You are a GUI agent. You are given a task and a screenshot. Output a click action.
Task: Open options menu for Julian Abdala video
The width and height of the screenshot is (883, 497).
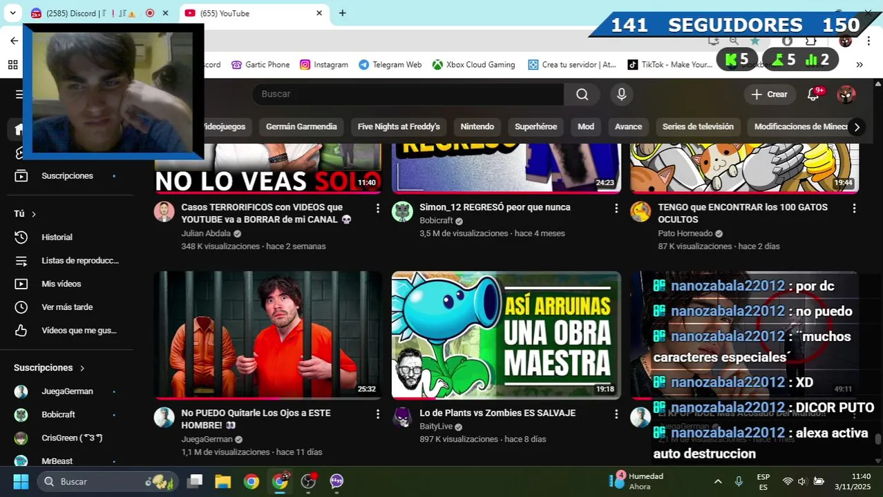point(378,208)
